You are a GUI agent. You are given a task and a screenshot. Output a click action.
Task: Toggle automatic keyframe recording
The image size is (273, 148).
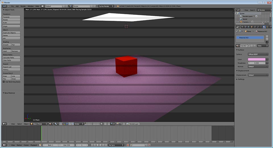[x=128, y=145]
